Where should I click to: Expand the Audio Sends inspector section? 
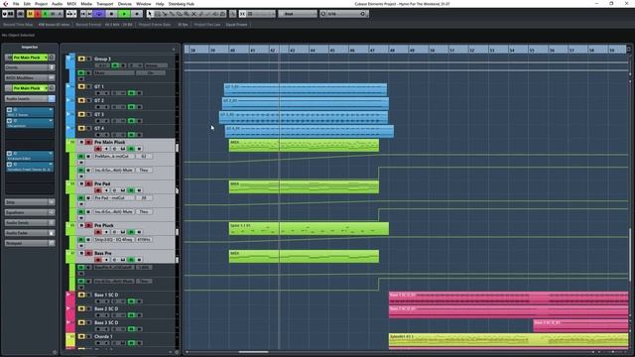tap(30, 222)
